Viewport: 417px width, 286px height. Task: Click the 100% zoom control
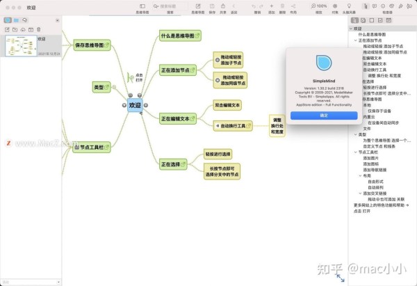(x=319, y=6)
